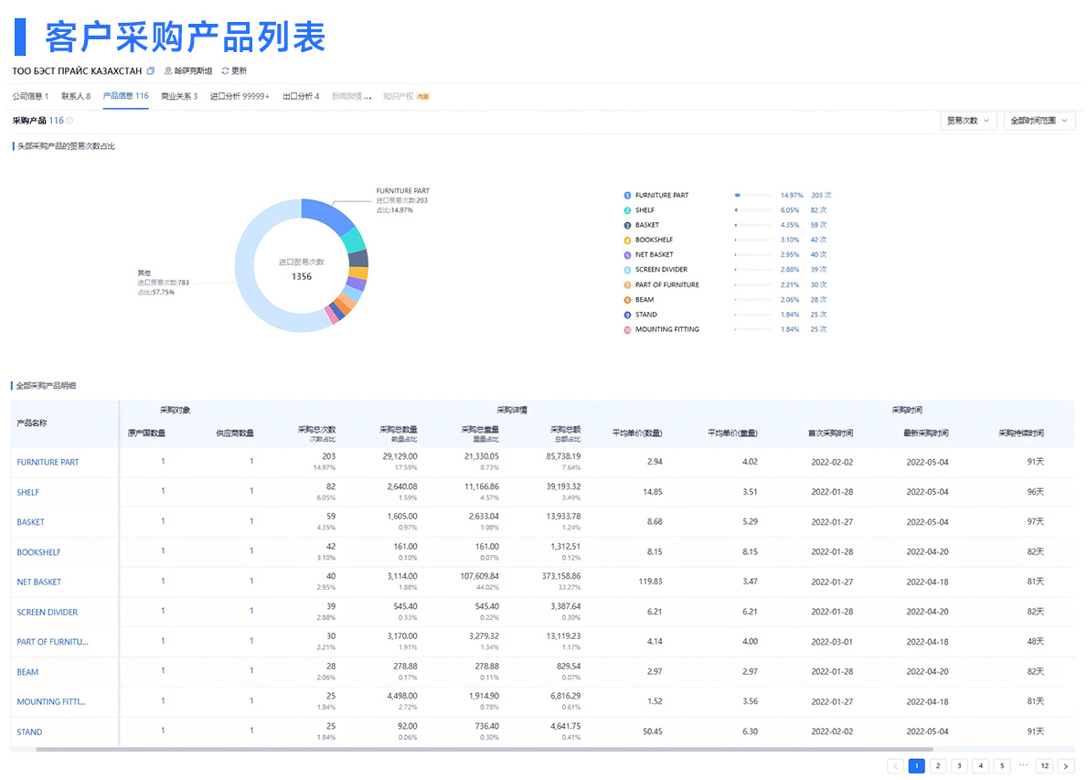Click the STAND legend number badge
The image size is (1088, 780).
coord(627,315)
